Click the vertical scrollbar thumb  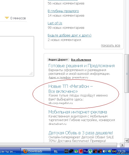pos(127,74)
